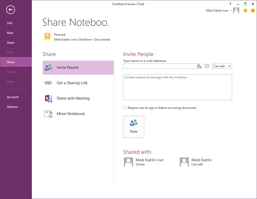Image resolution: width=257 pixels, height=199 pixels.
Task: Click the Personal notebook name text
Action: coord(60,35)
